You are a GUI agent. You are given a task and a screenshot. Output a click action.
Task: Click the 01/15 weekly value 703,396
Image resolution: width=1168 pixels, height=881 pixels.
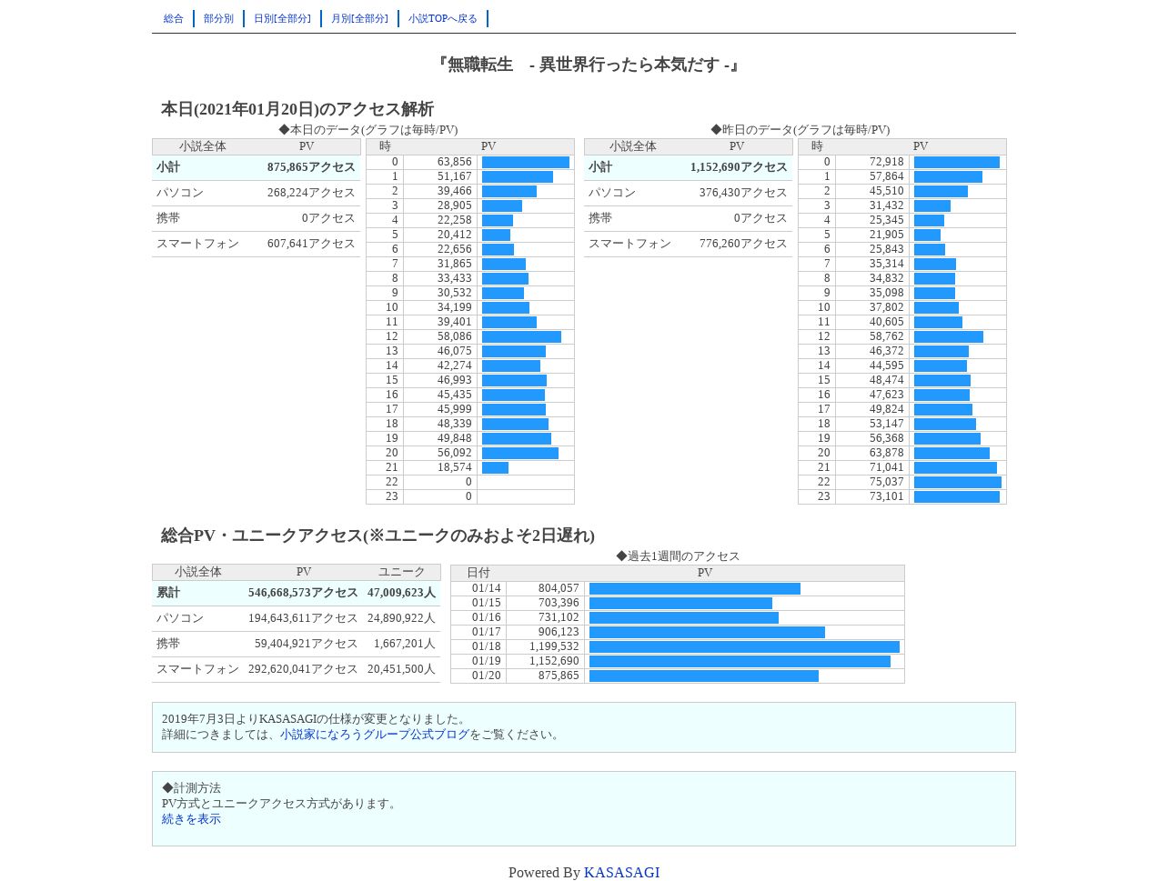(x=559, y=603)
